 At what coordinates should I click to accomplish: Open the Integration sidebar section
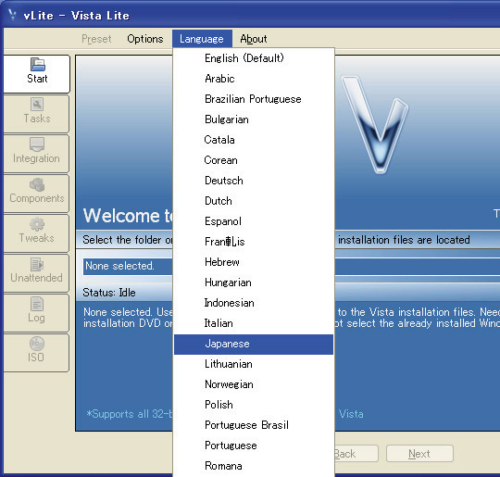(37, 153)
